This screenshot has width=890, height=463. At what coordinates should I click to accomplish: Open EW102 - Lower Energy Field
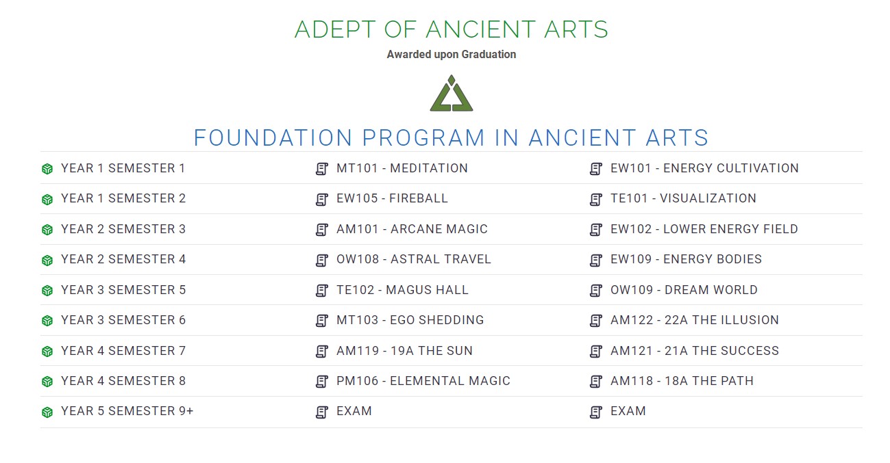click(704, 229)
